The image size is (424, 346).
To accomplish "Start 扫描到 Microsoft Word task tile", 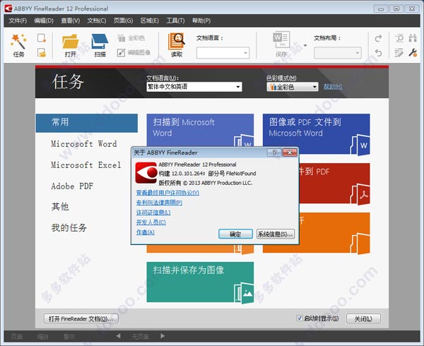I will (x=200, y=130).
